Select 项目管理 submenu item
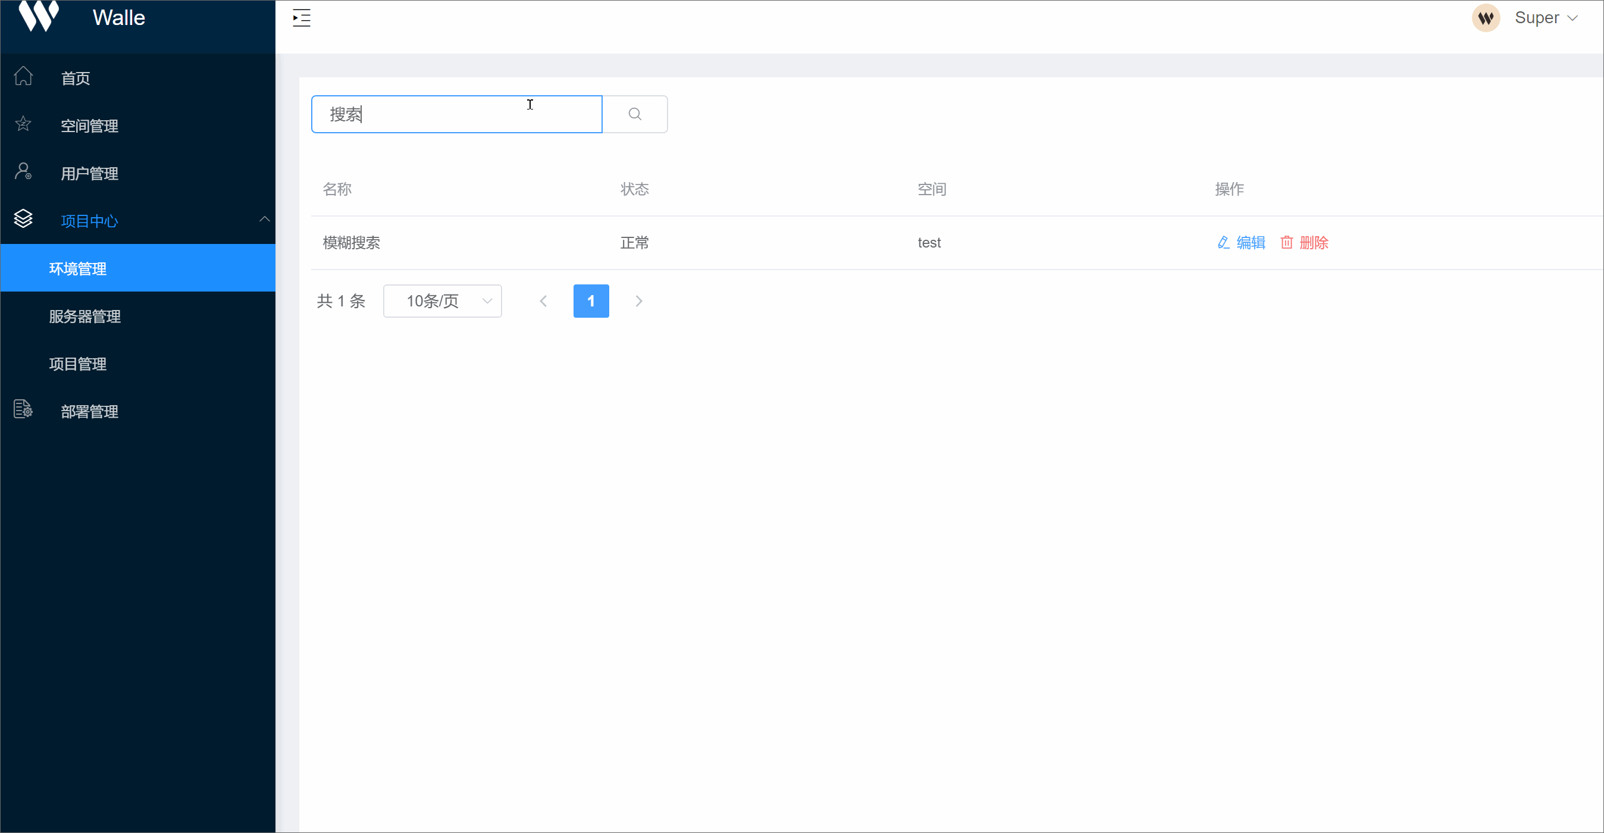Viewport: 1604px width, 833px height. tap(137, 364)
